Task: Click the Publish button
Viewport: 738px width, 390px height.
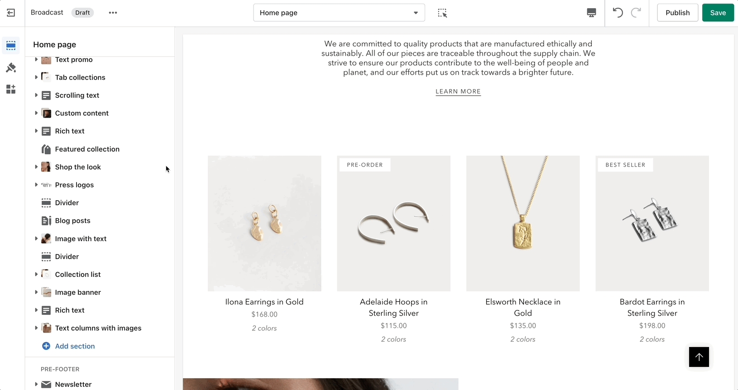Action: pos(677,13)
